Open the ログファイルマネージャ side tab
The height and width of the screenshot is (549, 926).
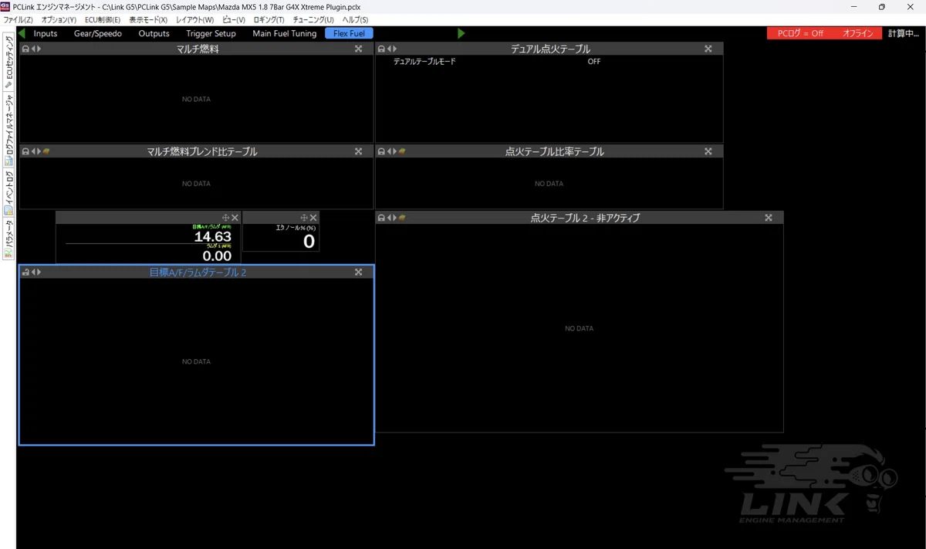pos(8,130)
